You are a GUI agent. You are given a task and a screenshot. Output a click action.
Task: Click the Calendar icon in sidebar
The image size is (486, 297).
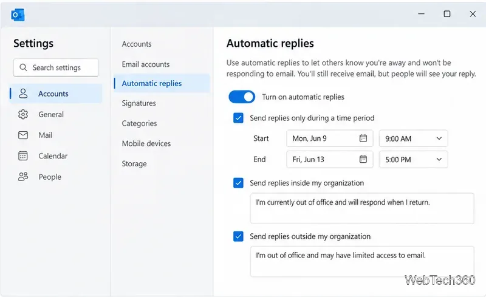pyautogui.click(x=23, y=156)
